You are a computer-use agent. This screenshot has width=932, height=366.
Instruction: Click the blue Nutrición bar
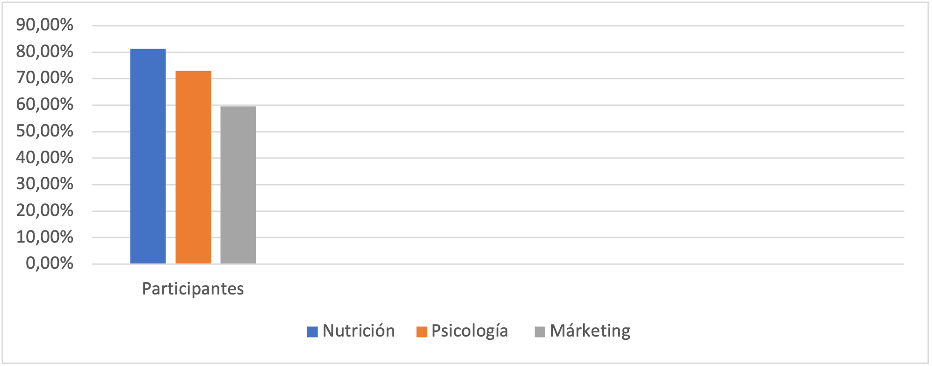(x=148, y=156)
